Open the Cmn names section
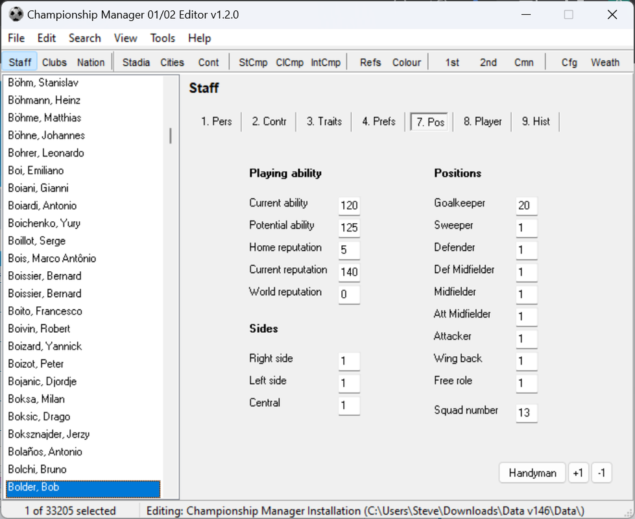Viewport: 635px width, 519px height. [x=524, y=62]
